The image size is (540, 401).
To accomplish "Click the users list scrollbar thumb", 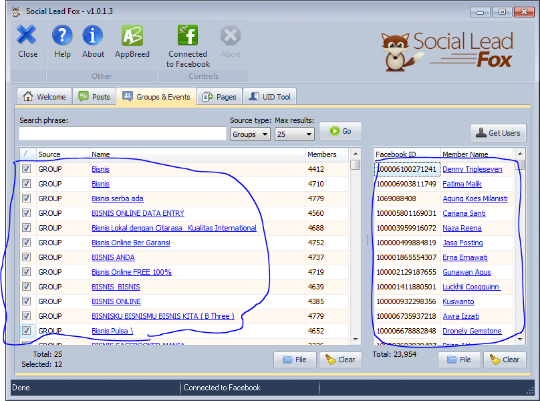I will 521,164.
